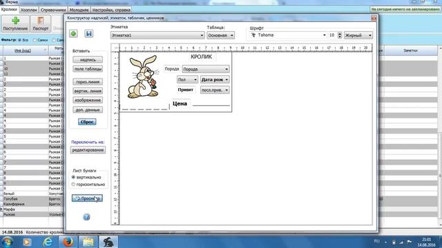442x248 pixels.
Task: Click the blue help question mark icon
Action: [x=86, y=217]
